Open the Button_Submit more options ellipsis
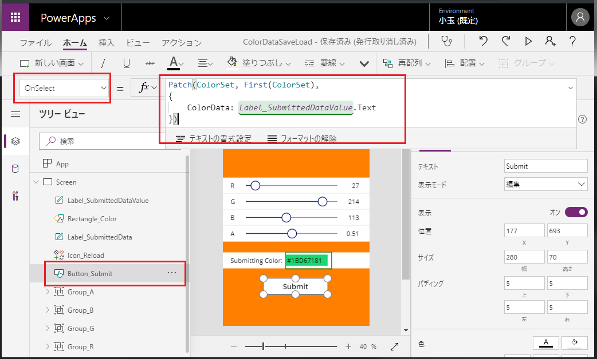Screen dimensions: 597x359 pyautogui.click(x=172, y=273)
